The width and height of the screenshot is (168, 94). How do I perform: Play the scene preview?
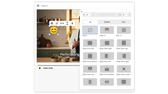pyautogui.click(x=40, y=68)
